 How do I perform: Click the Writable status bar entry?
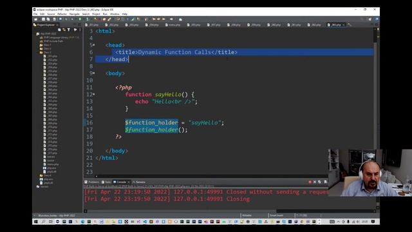[247, 215]
